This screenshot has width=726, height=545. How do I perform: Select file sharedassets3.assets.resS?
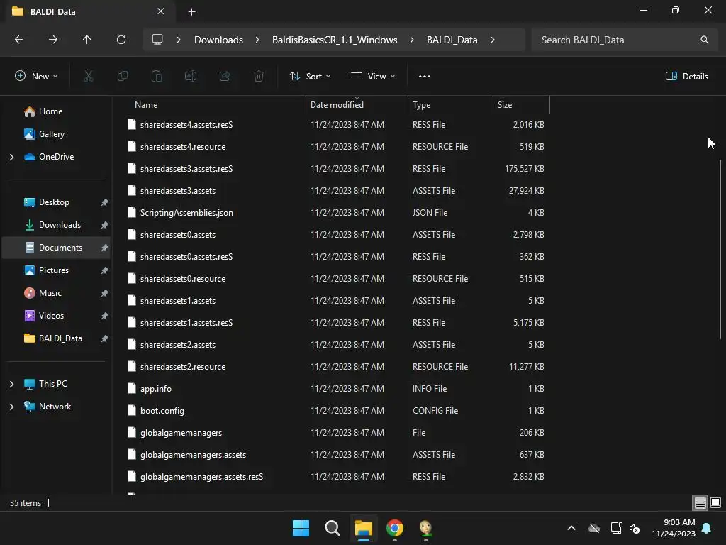(x=186, y=169)
